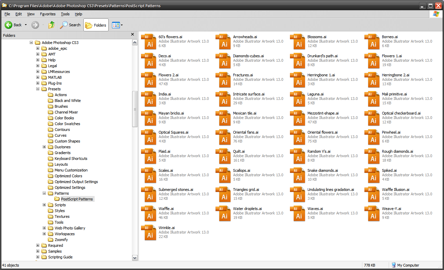Select the Mexican tile.ai file icon
The width and height of the screenshot is (444, 270).
click(x=224, y=118)
